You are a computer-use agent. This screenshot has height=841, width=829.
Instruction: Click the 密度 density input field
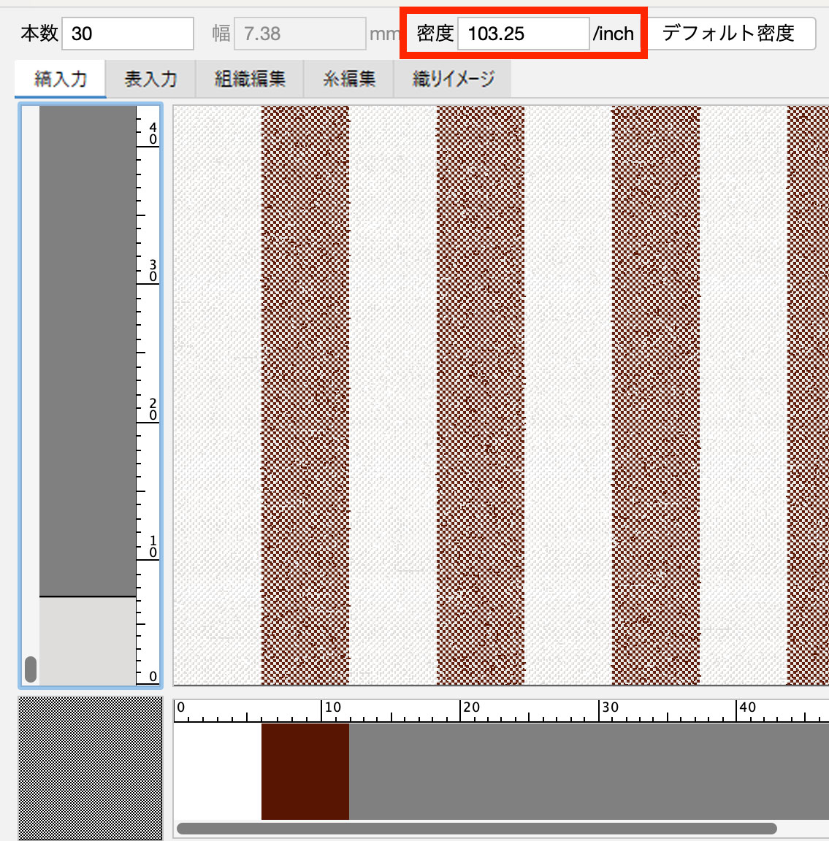(x=522, y=34)
